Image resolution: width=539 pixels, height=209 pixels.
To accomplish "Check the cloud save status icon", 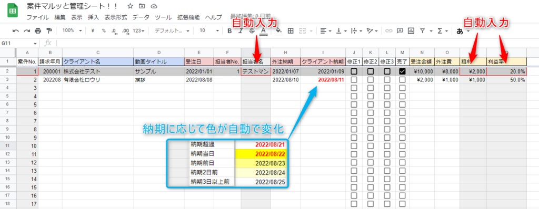I will point(154,6).
